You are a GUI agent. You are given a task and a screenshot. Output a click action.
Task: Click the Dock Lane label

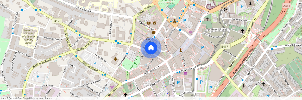[47, 86]
